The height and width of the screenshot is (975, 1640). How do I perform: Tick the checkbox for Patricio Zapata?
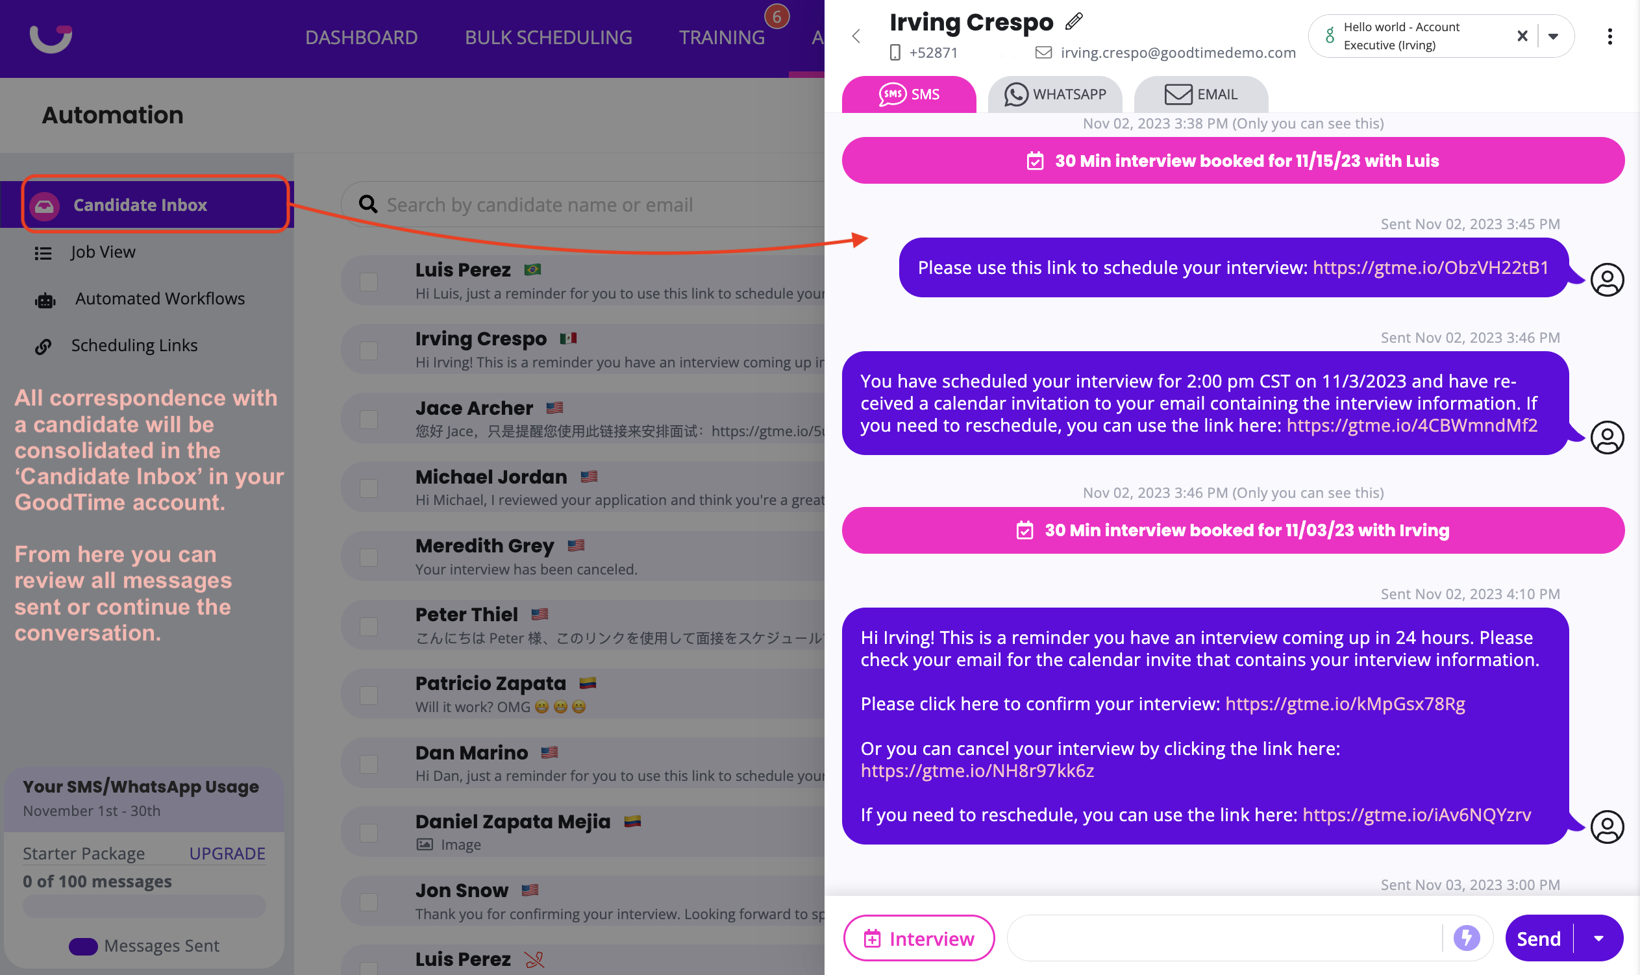point(369,695)
